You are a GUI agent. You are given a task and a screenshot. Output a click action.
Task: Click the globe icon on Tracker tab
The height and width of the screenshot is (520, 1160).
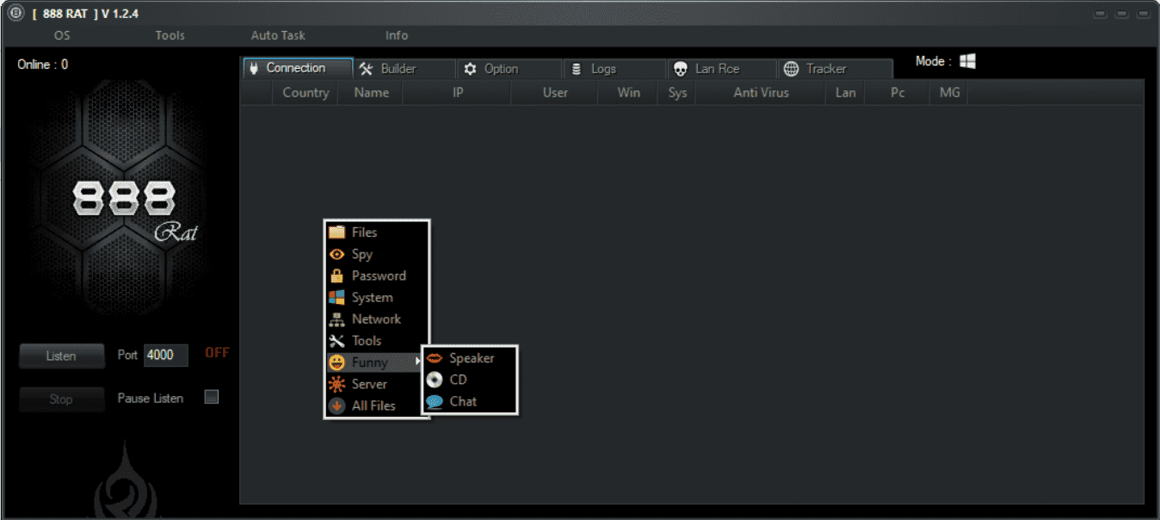click(791, 69)
